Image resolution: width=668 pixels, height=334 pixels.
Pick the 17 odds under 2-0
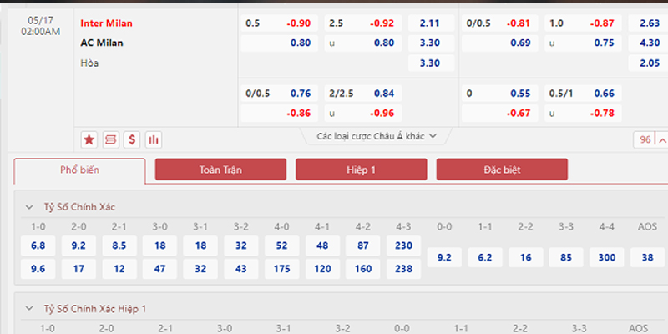pos(78,269)
